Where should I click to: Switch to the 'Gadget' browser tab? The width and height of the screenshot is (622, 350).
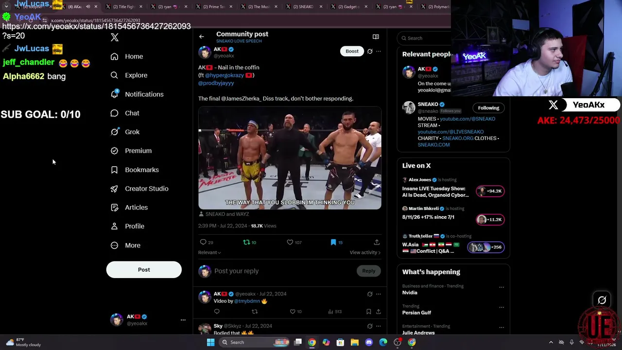(348, 7)
